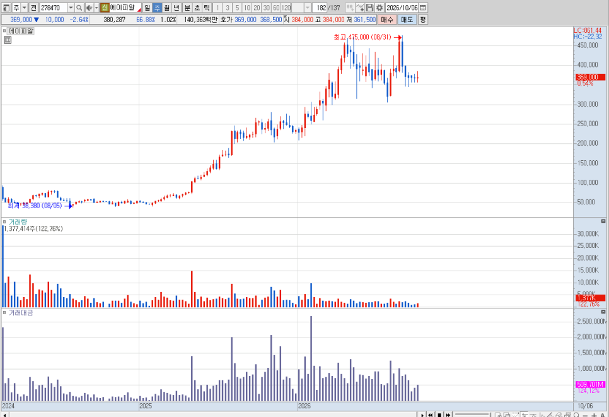Expand the speaker options dropdown arrow
Screen dimensions: 609x417
coord(96,8)
